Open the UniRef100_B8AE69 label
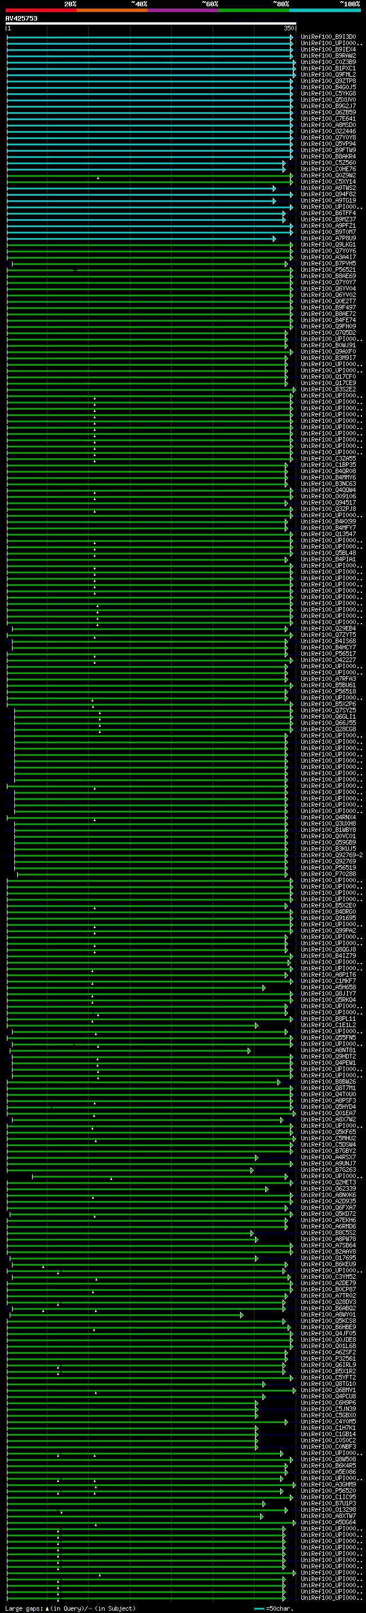The width and height of the screenshot is (366, 1613). (x=328, y=277)
